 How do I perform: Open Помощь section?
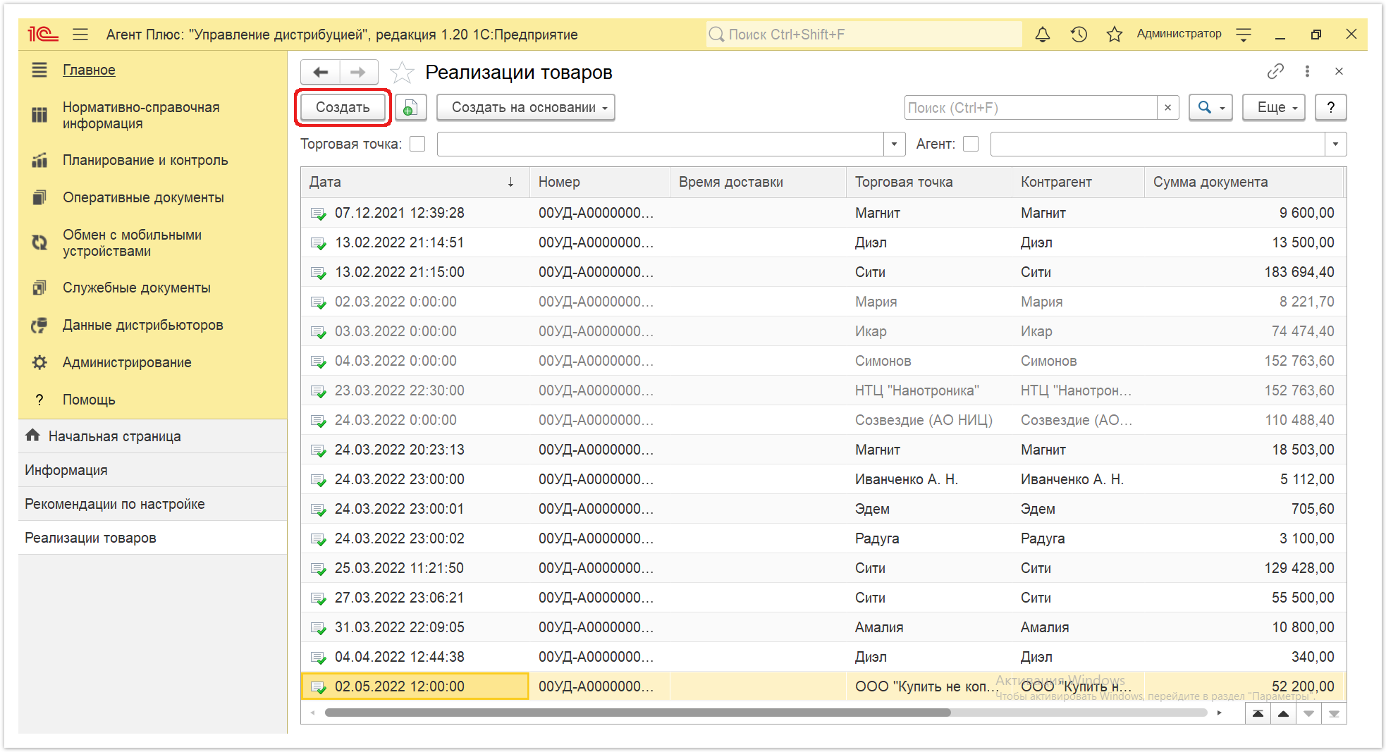pyautogui.click(x=89, y=400)
